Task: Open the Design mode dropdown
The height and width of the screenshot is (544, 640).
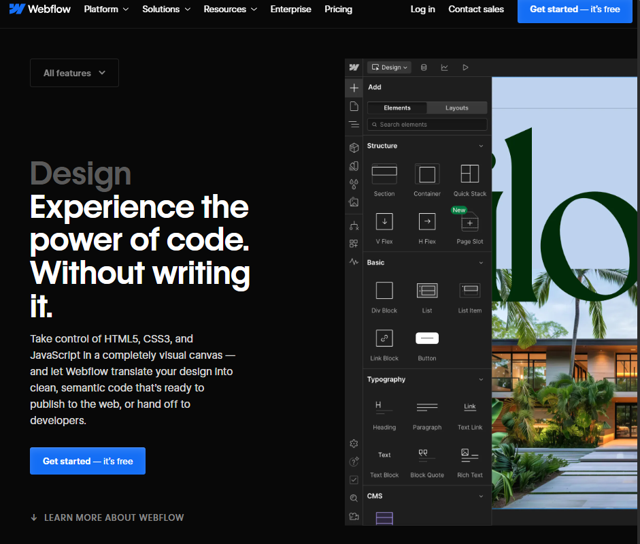Action: click(x=389, y=67)
